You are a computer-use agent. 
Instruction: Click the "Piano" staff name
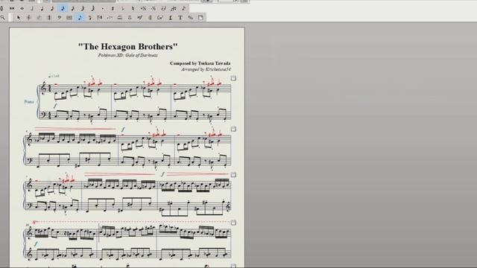click(29, 102)
